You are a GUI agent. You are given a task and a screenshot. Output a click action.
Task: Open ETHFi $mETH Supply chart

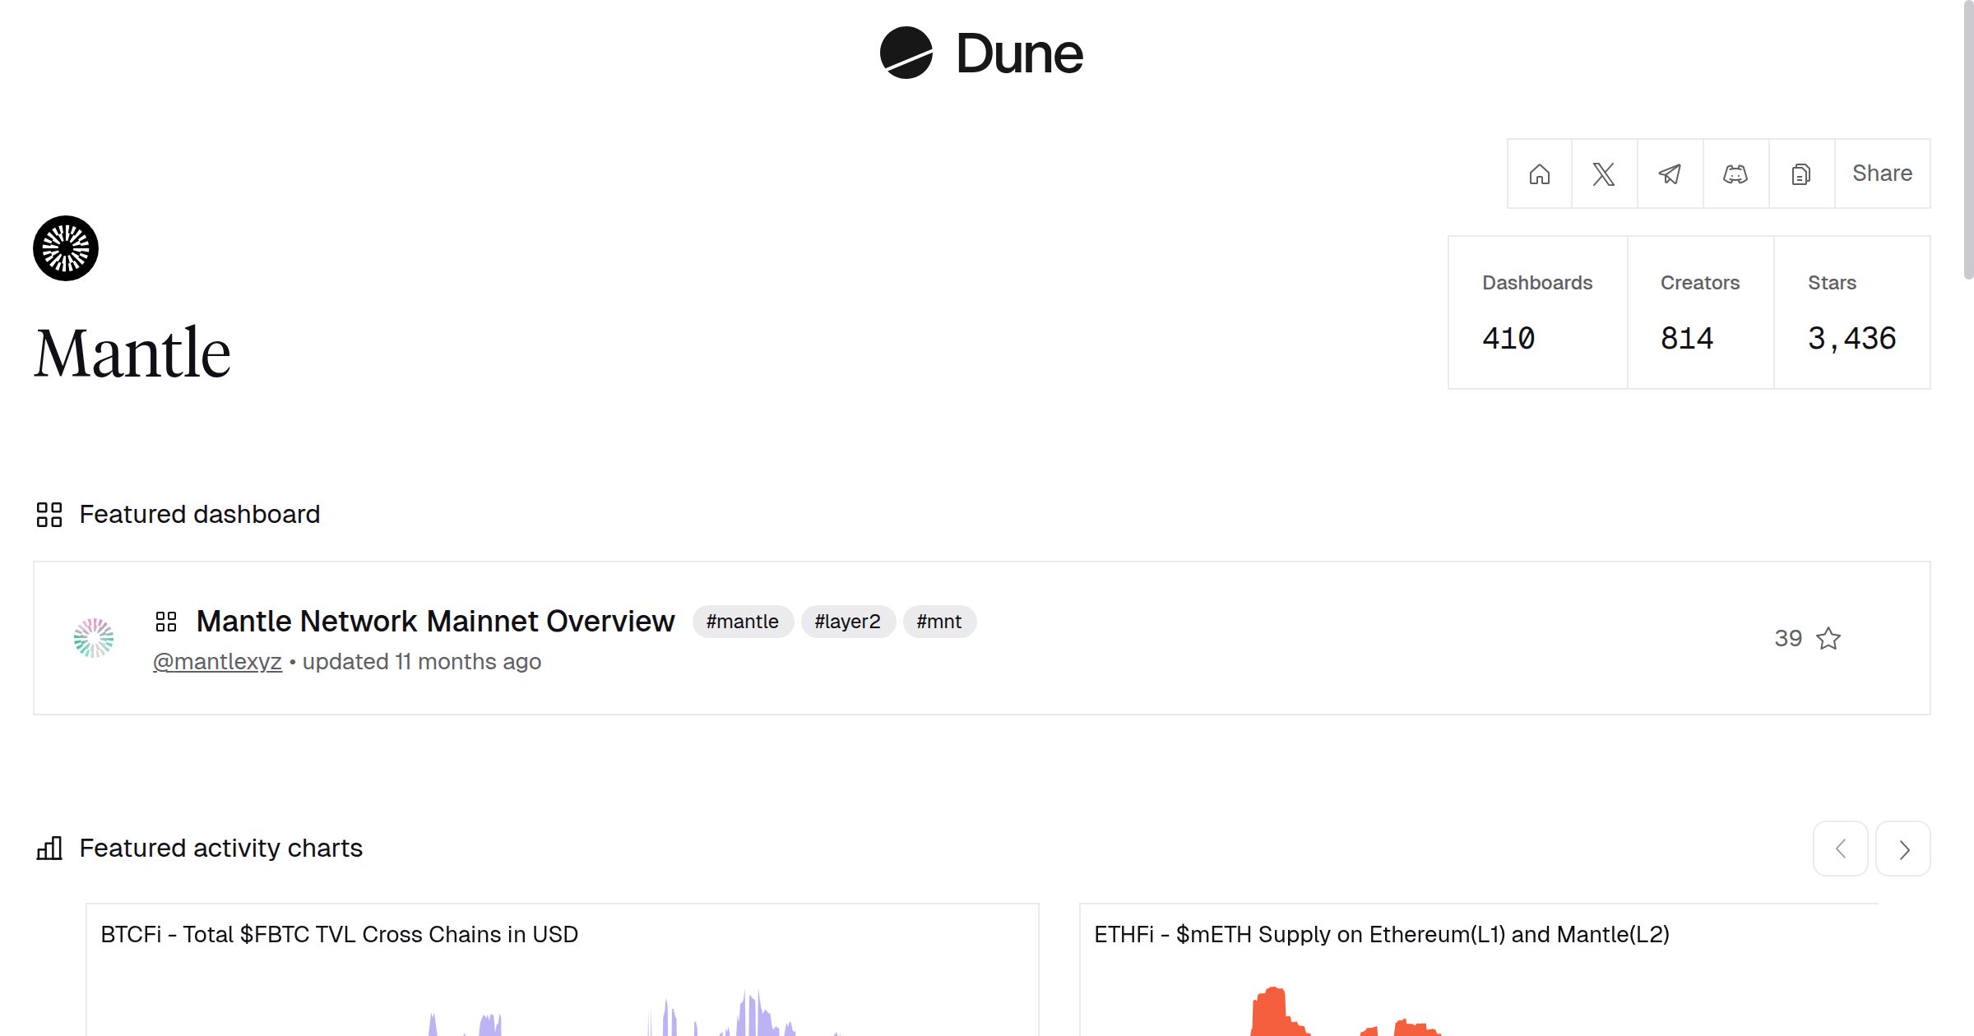1381,935
